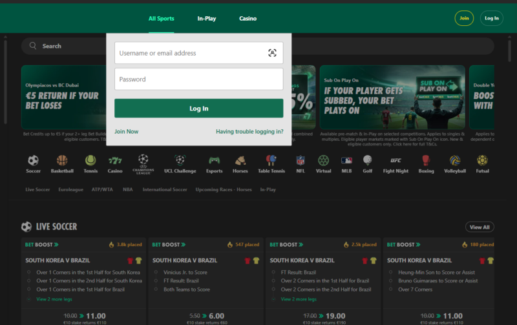This screenshot has height=325, width=517.
Task: Open Having trouble logging in link
Action: tap(249, 132)
